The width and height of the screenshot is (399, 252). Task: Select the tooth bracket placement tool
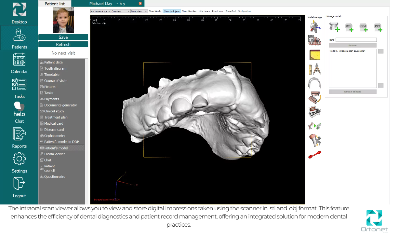point(314,140)
